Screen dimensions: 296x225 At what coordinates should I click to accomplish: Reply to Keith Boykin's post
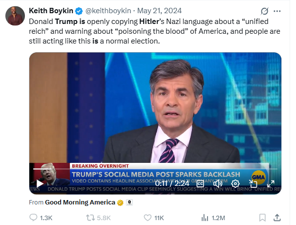[x=34, y=217]
